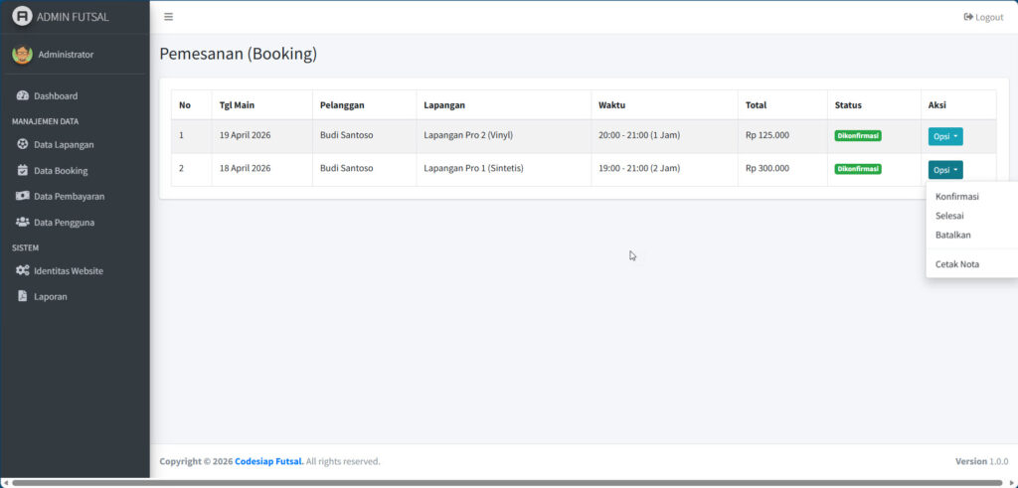Click the calendar icon for Data Booking
The height and width of the screenshot is (488, 1018).
[x=23, y=171]
